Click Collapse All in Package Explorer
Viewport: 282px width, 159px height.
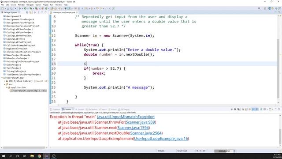click(27, 12)
